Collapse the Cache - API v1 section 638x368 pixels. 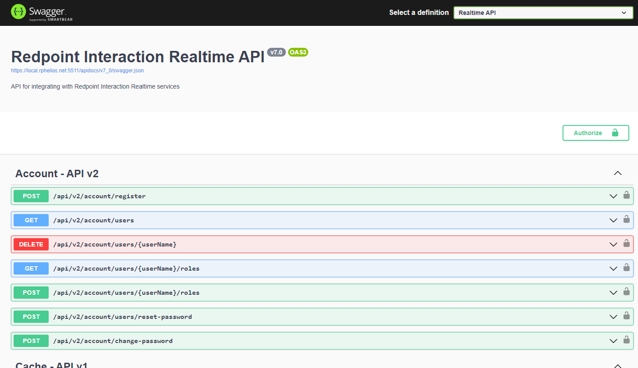tap(618, 365)
